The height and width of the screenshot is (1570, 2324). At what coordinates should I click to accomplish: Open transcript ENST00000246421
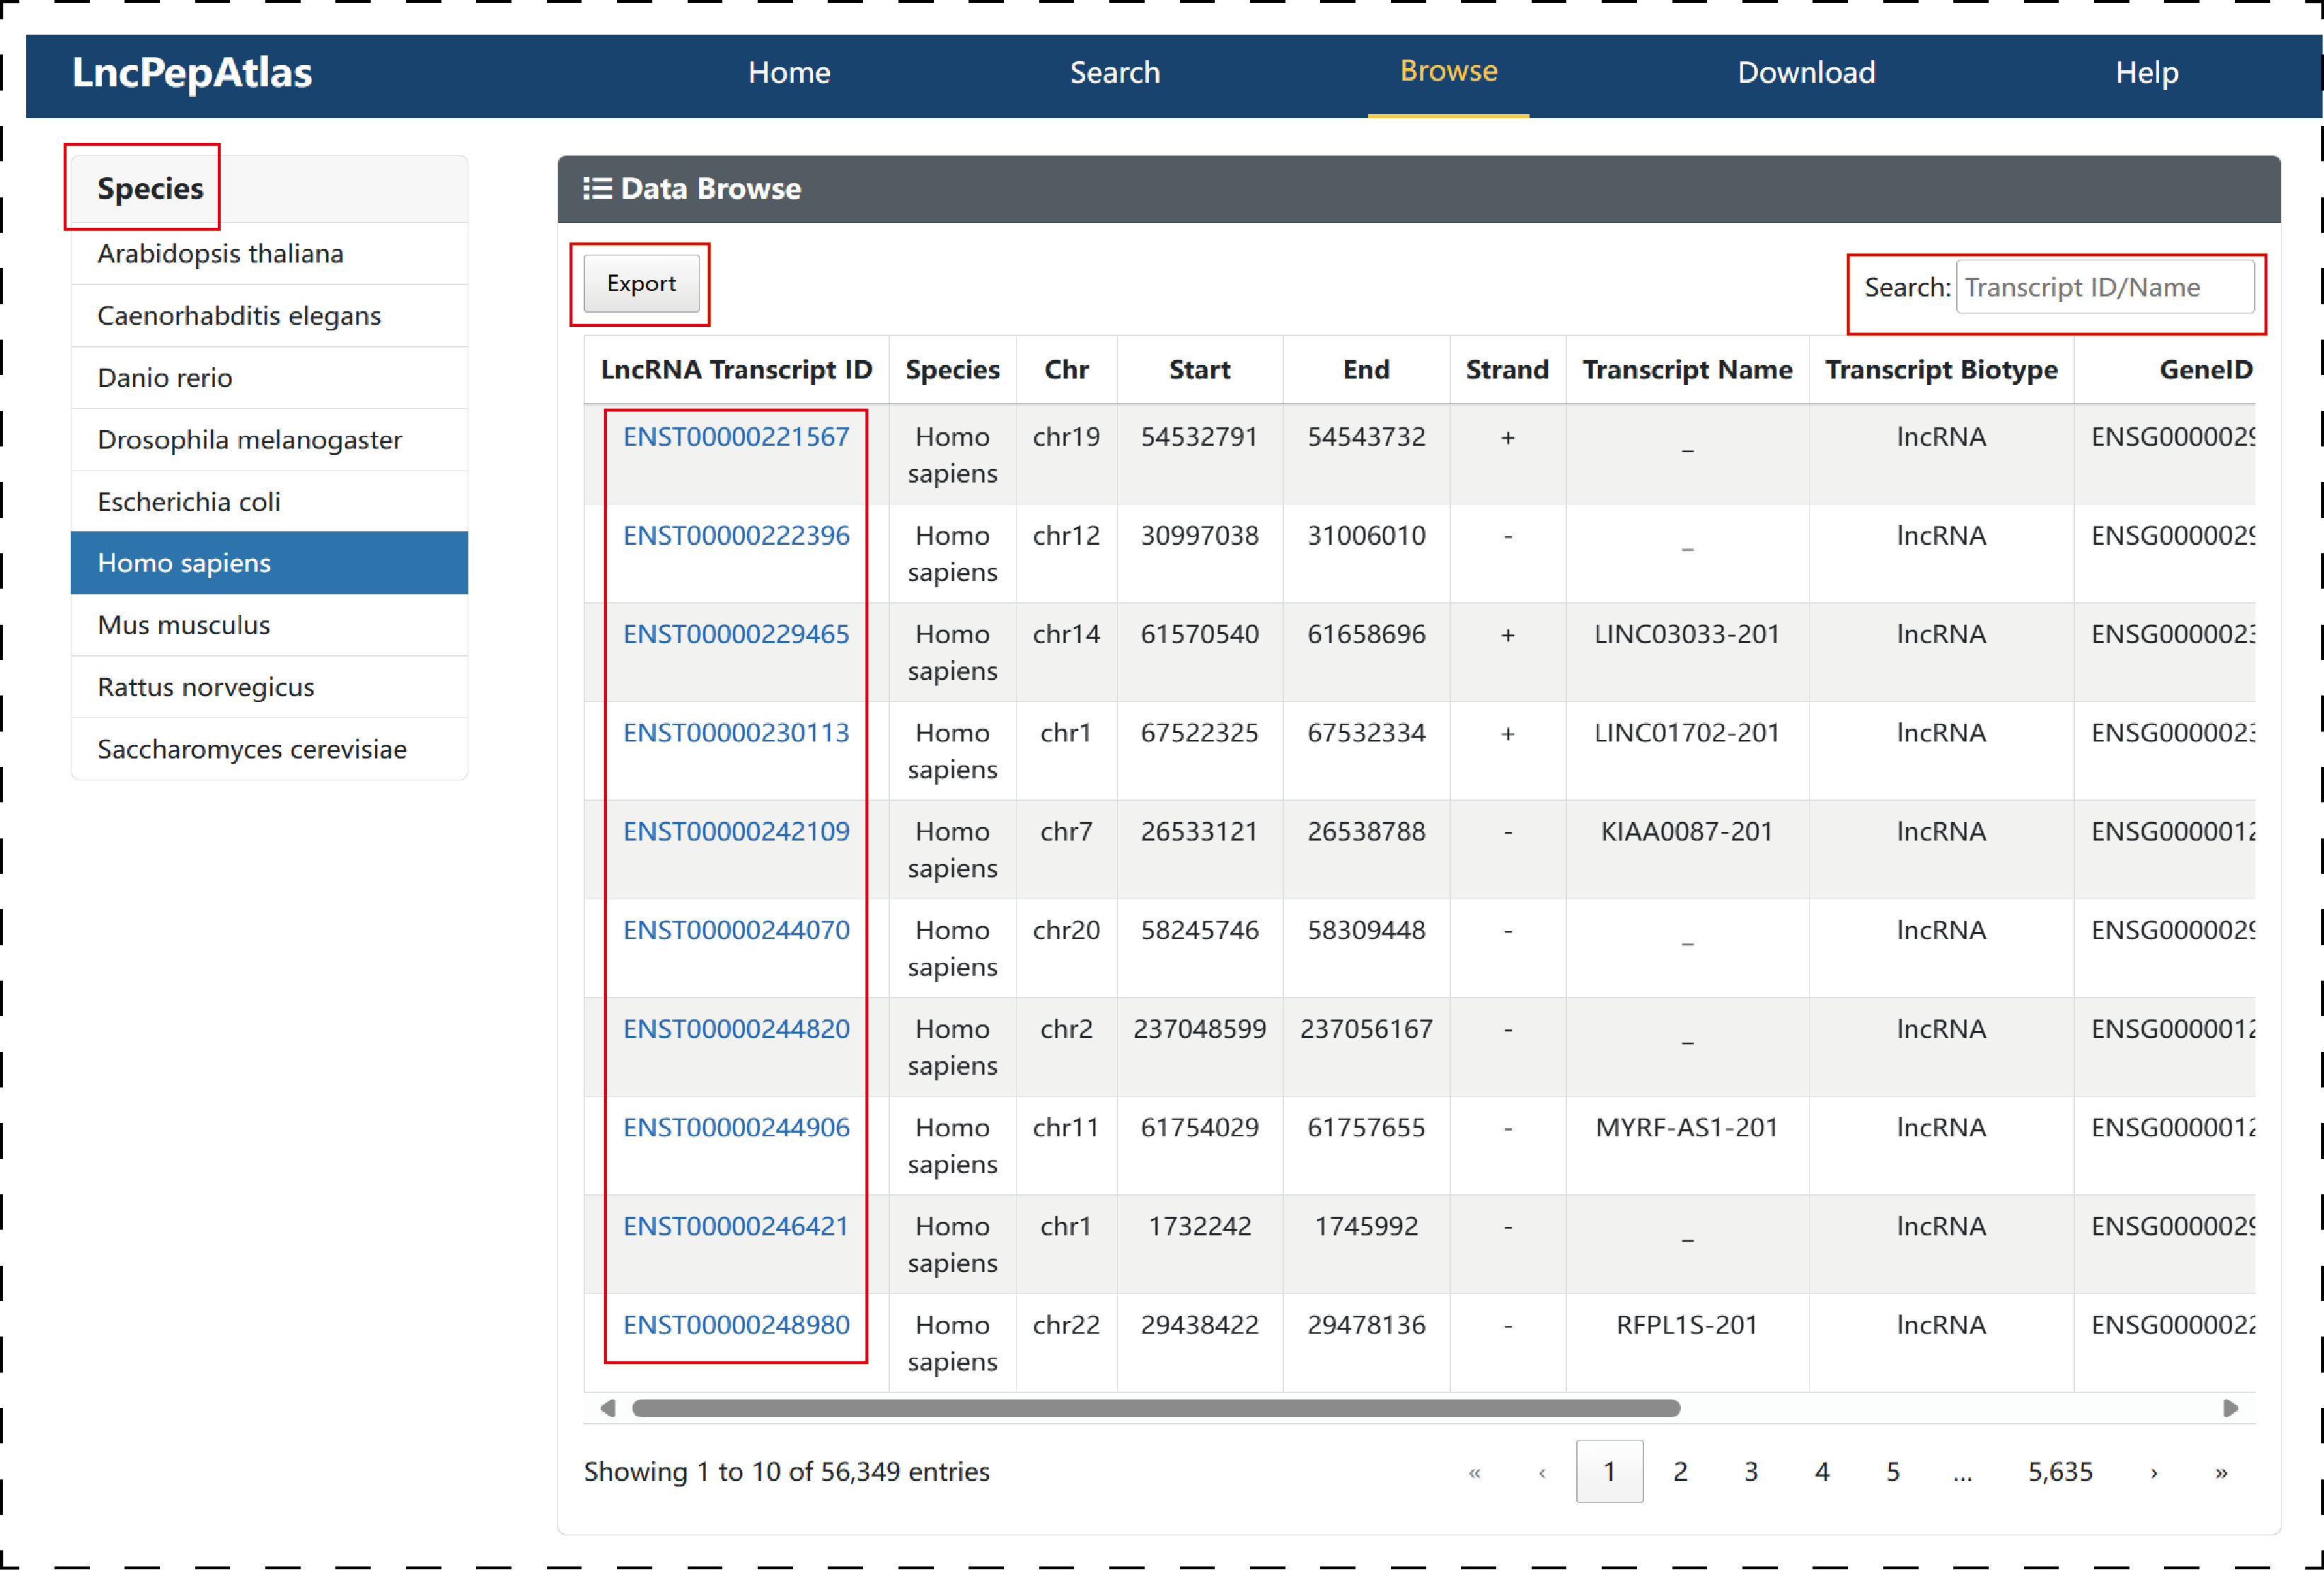tap(736, 1227)
